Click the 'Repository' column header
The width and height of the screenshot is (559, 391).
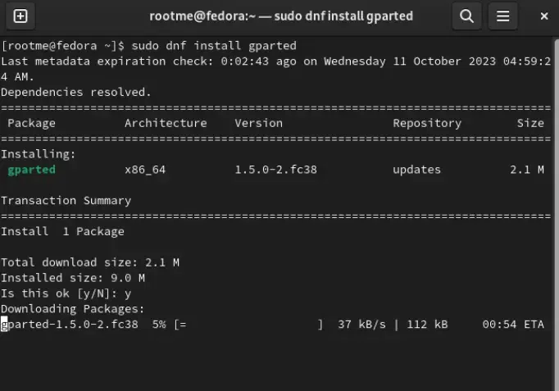427,123
